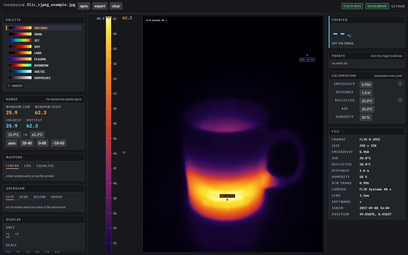Set overscan to Clip
Viewport: 408px width, 255px height.
click(x=10, y=197)
